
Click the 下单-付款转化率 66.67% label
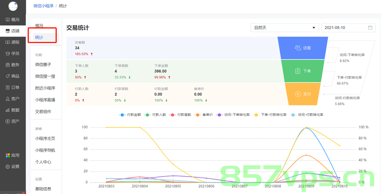pyautogui.click(x=349, y=80)
